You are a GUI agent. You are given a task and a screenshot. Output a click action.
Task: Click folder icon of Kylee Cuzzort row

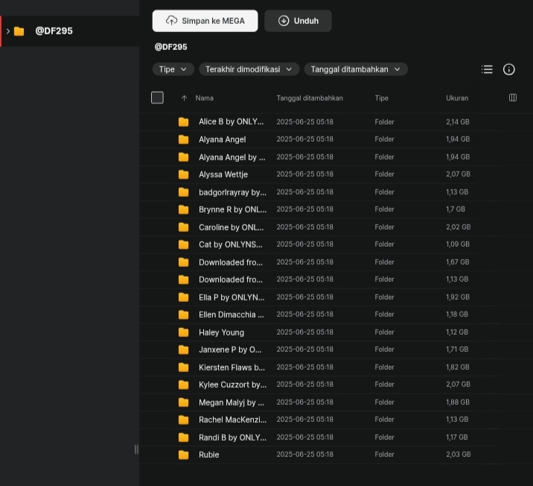point(184,385)
